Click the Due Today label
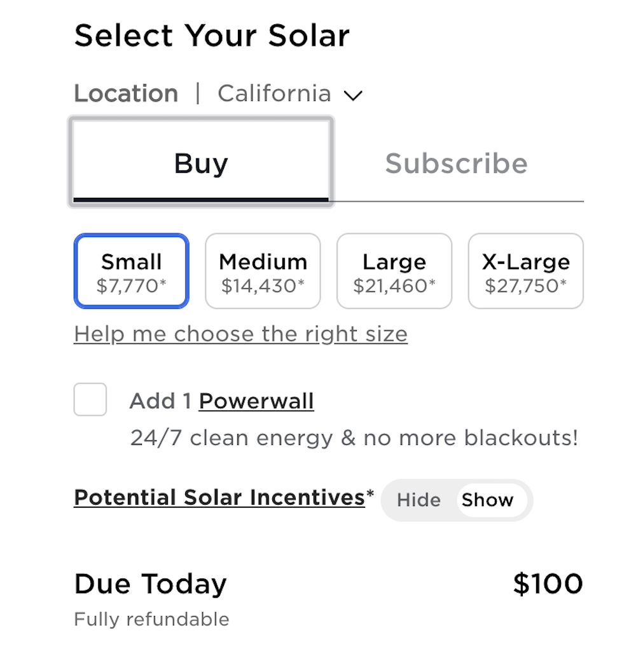 pos(150,584)
